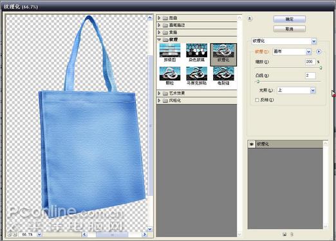Enable the 反相 invert checkbox
336x241 pixels.
click(257, 100)
